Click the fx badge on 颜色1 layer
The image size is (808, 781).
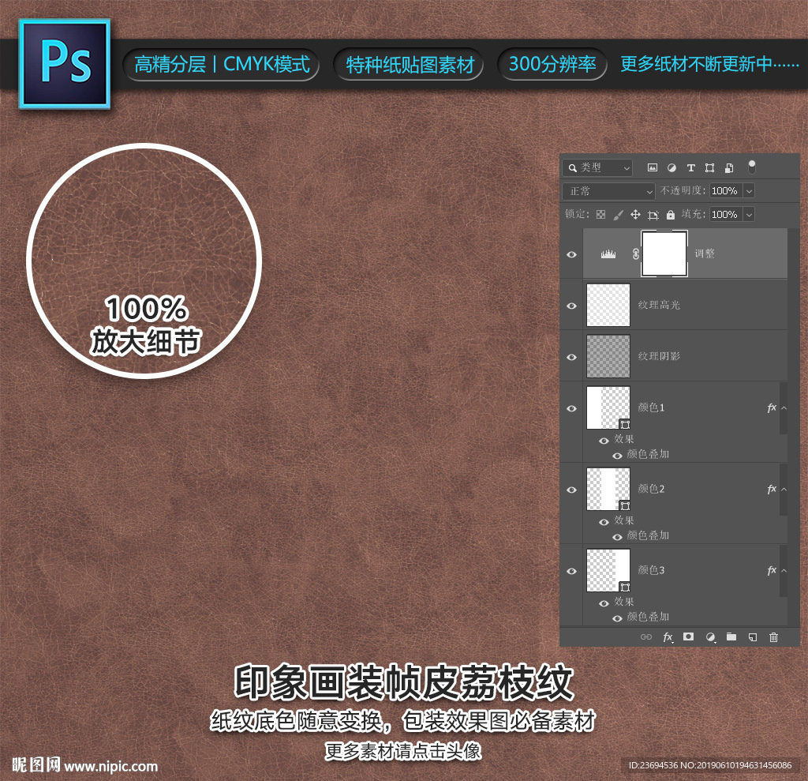[772, 408]
